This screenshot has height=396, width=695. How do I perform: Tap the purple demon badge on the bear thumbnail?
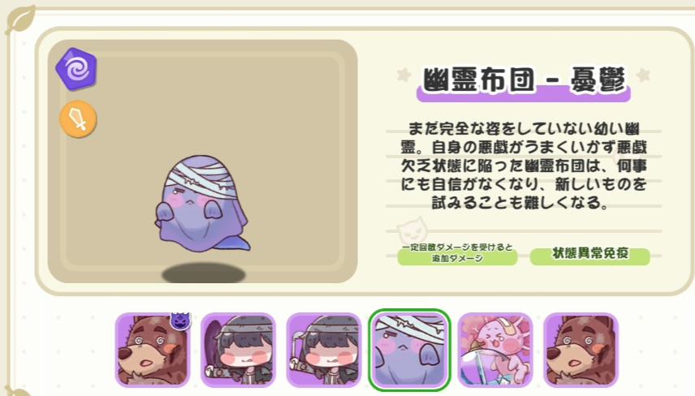click(x=181, y=321)
